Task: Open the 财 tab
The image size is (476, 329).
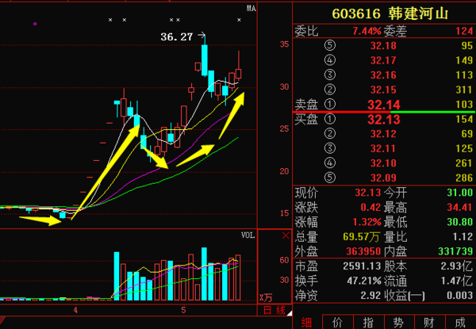Action: (430, 322)
